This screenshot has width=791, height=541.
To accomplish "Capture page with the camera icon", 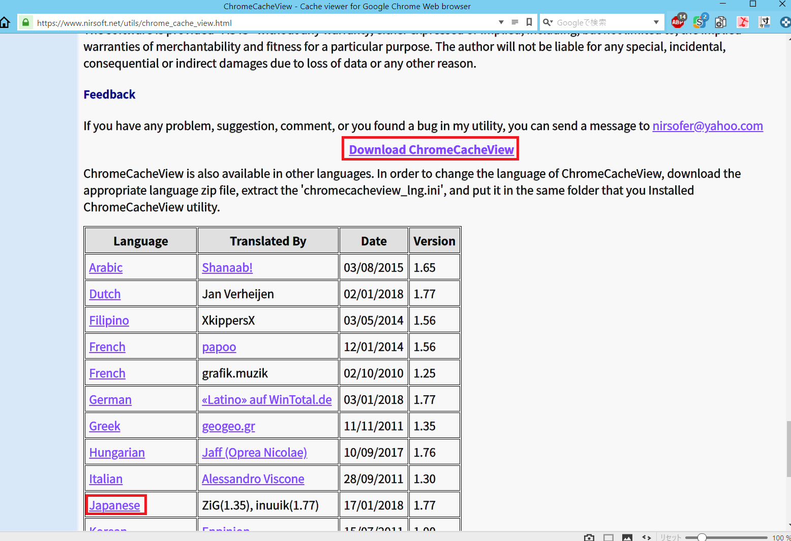I will pyautogui.click(x=589, y=537).
